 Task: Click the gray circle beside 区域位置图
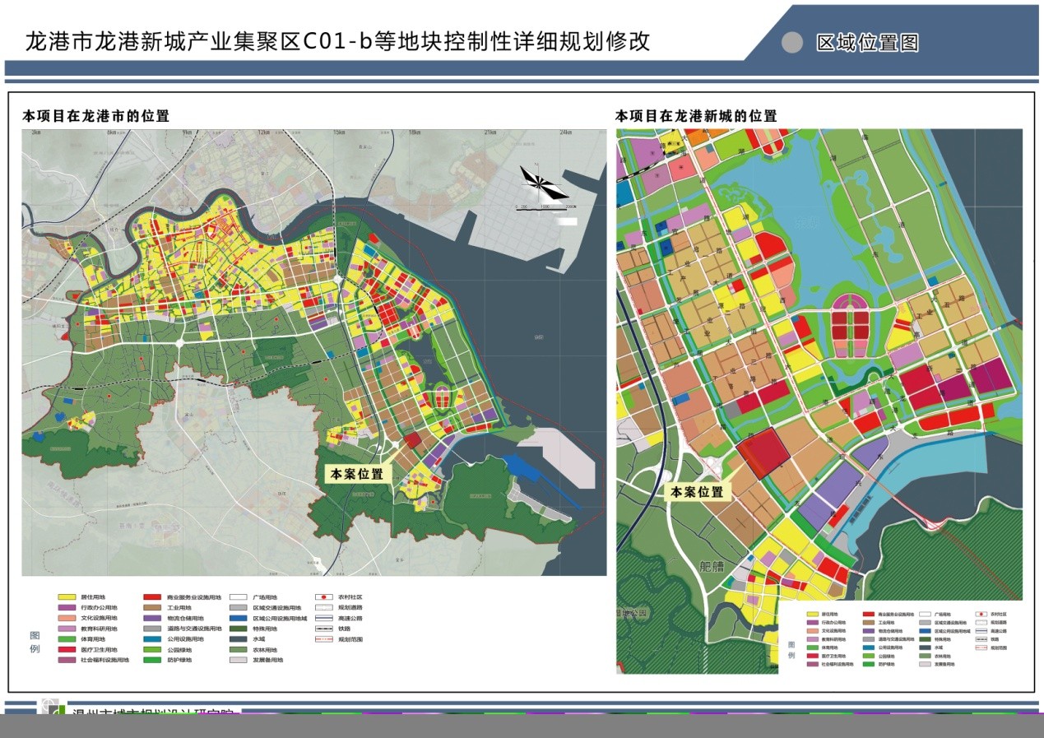coord(791,43)
